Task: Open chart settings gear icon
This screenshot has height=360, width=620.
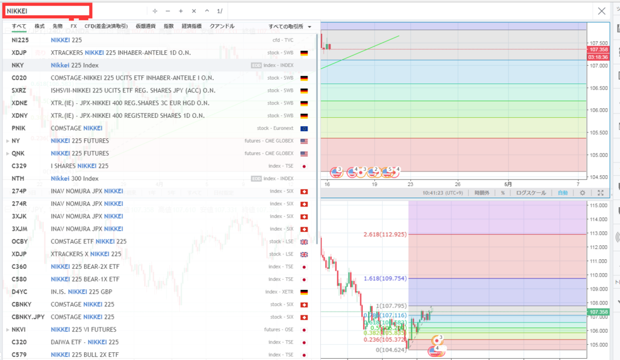Action: coord(582,193)
